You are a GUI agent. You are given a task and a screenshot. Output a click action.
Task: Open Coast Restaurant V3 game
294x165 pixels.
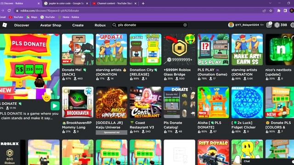pyautogui.click(x=145, y=102)
